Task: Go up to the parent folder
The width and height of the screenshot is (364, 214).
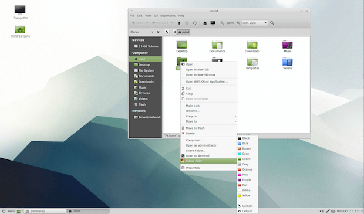Action: (x=179, y=23)
